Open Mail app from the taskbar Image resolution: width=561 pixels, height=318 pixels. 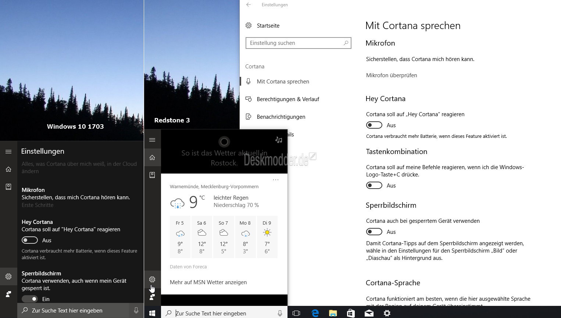(x=369, y=313)
